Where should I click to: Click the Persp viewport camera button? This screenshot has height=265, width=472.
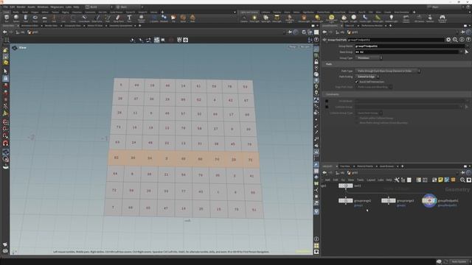pyautogui.click(x=293, y=47)
